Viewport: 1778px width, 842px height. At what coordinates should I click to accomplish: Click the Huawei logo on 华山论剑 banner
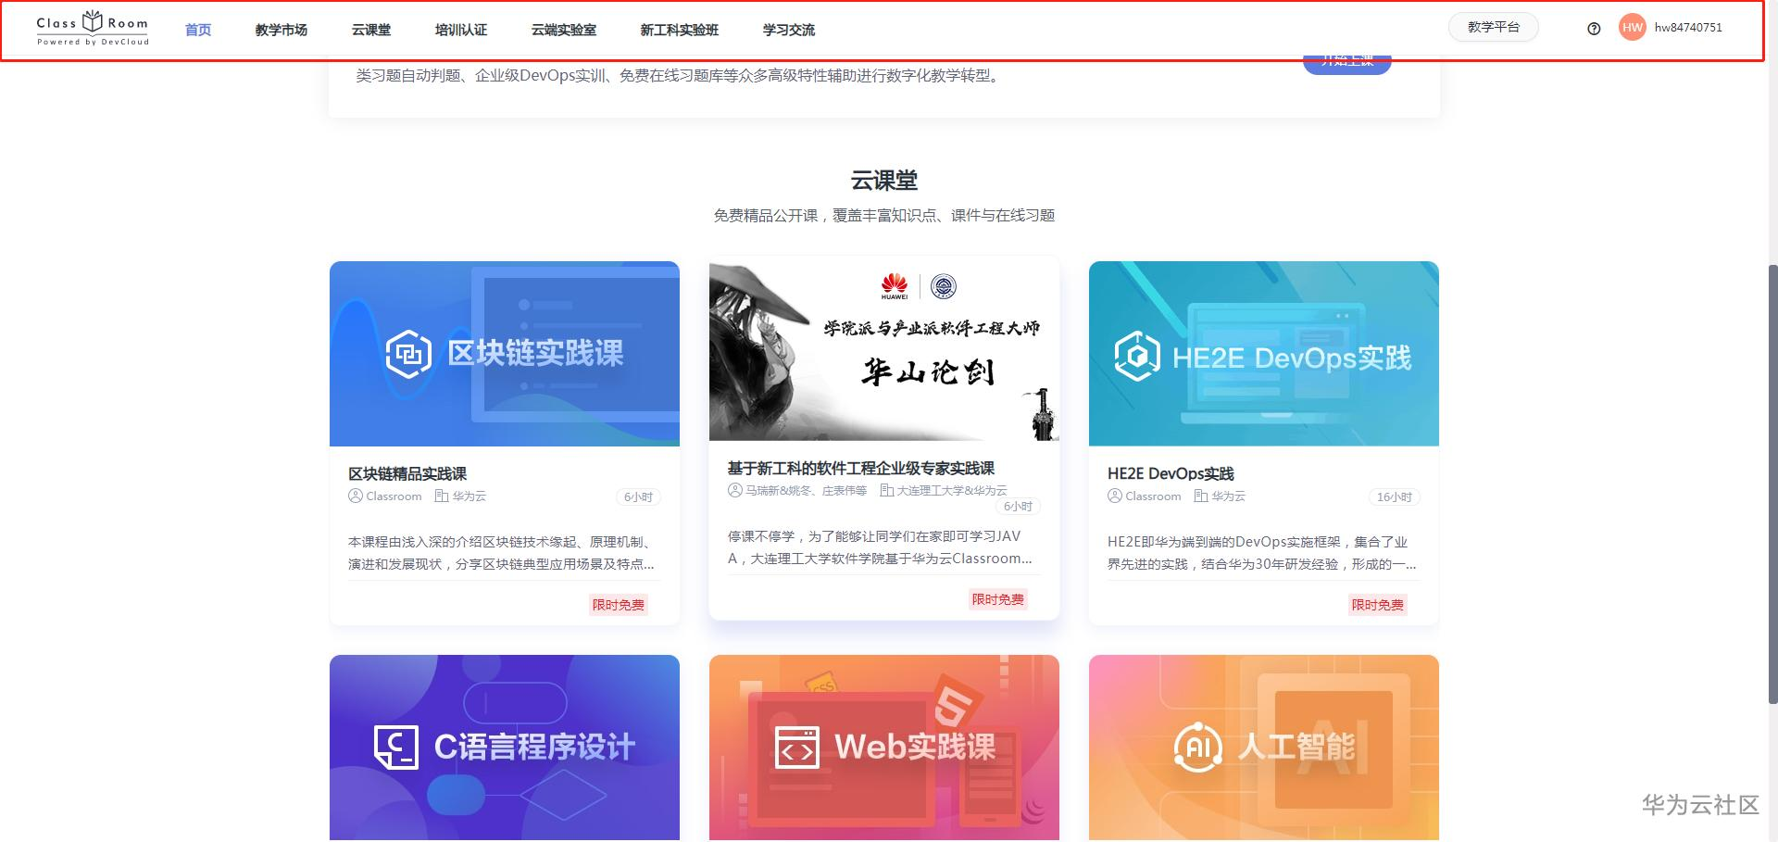(895, 286)
